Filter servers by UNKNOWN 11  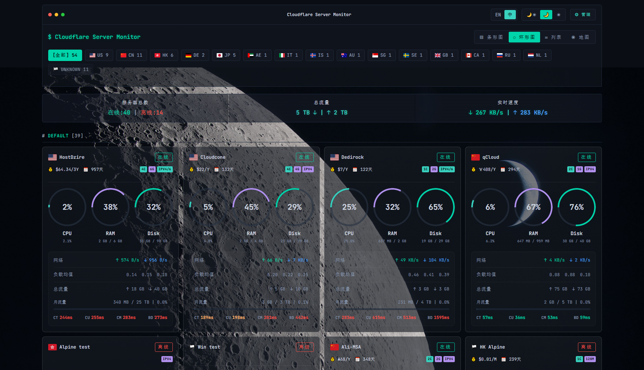point(71,70)
